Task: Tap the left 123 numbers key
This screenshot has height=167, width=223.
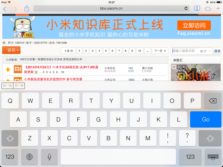Action: 10,157
